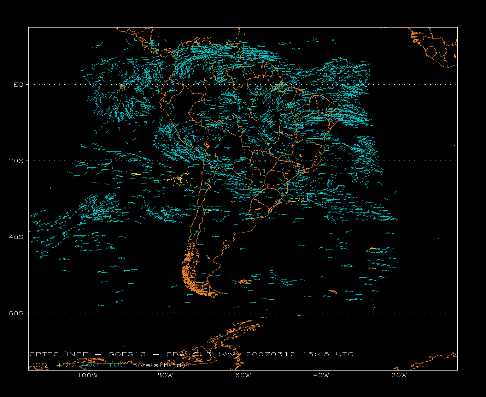Click the 40S latitude label
The width and height of the screenshot is (486, 397).
point(16,237)
